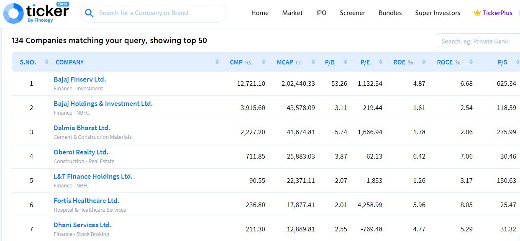The width and height of the screenshot is (520, 241).
Task: Click Oberoi Realty ROE value 6.42
Action: point(419,156)
